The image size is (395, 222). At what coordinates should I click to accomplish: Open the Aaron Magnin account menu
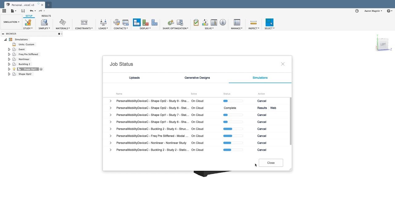373,11
